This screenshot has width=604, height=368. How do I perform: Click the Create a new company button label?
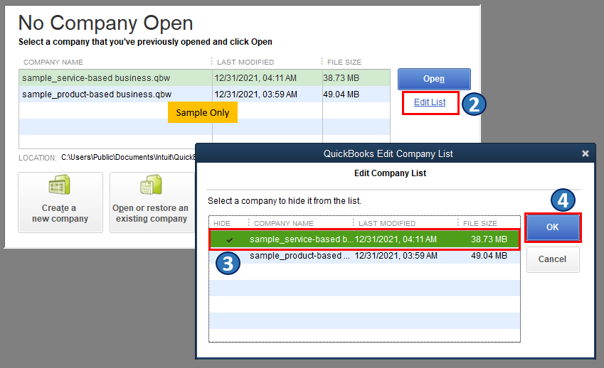tap(60, 213)
